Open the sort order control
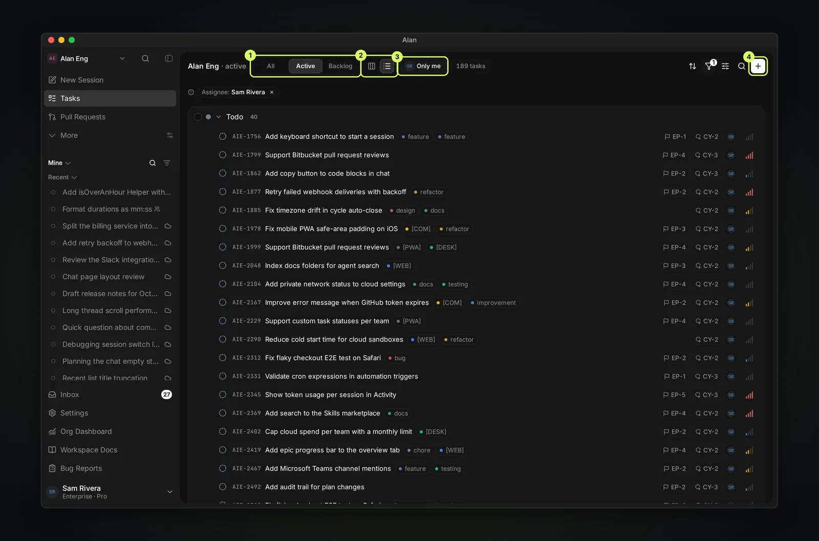This screenshot has width=819, height=541. 693,66
